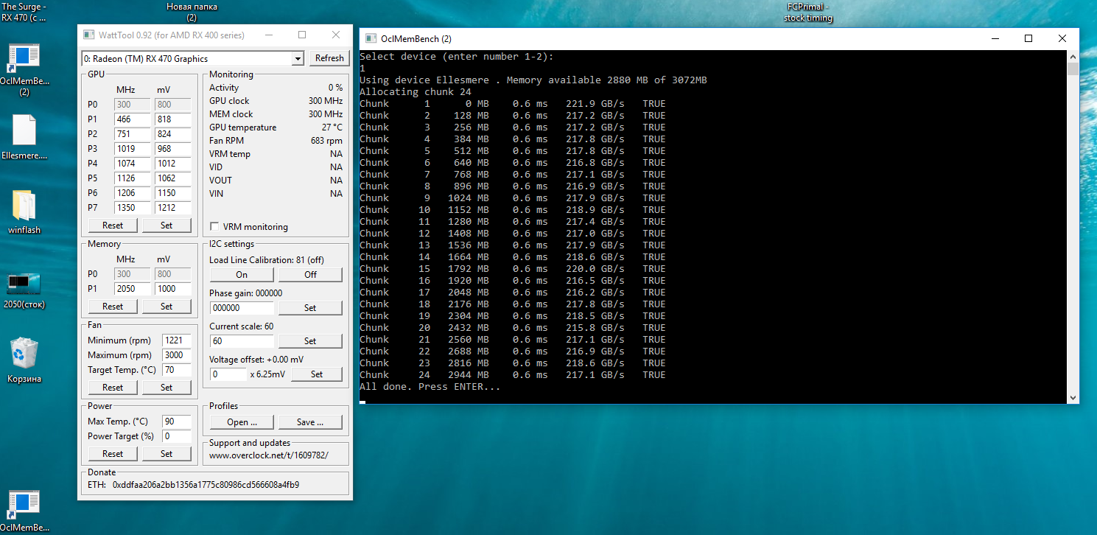Click Set next to the Current scale field

pyautogui.click(x=310, y=341)
